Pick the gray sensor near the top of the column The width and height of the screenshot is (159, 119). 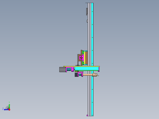coord(87,12)
